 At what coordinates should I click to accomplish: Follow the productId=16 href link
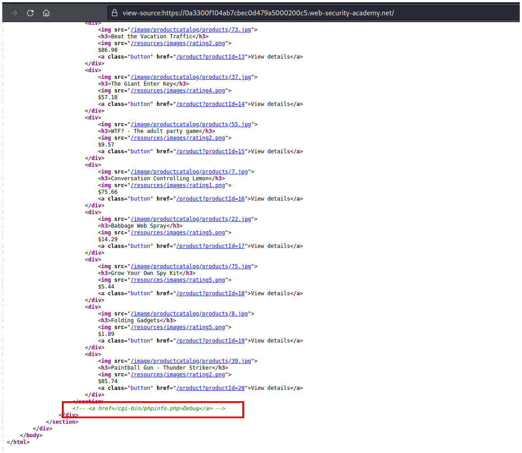(210, 199)
